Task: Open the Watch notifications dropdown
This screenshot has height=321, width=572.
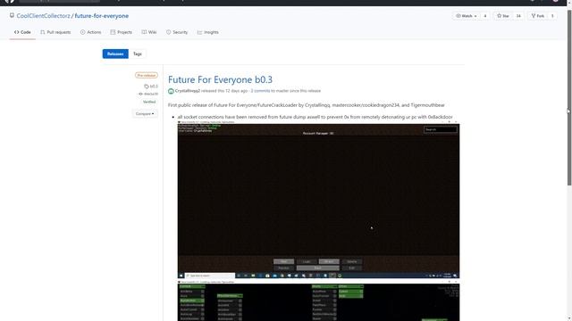Action: click(467, 16)
